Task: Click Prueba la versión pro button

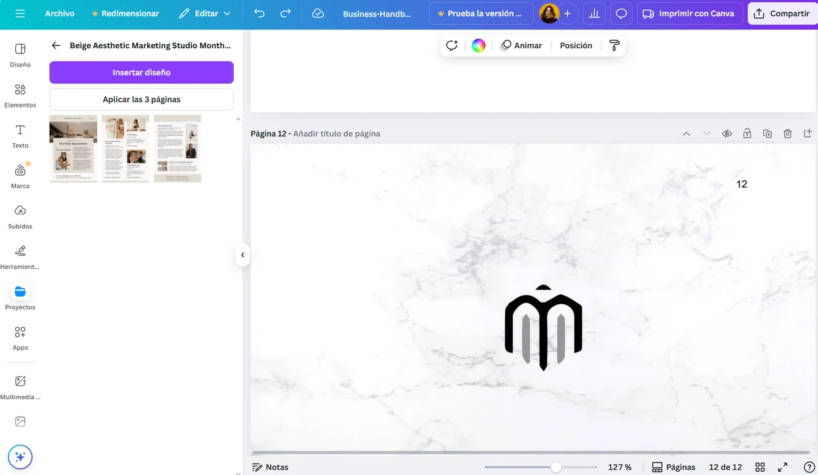Action: coord(481,13)
